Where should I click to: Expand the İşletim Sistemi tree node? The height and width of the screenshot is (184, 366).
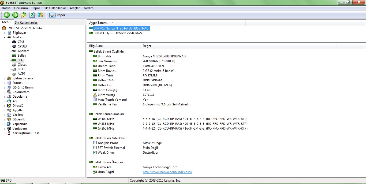pos(4,79)
